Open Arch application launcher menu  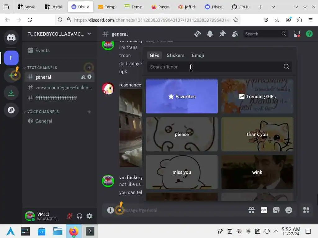[10, 231]
